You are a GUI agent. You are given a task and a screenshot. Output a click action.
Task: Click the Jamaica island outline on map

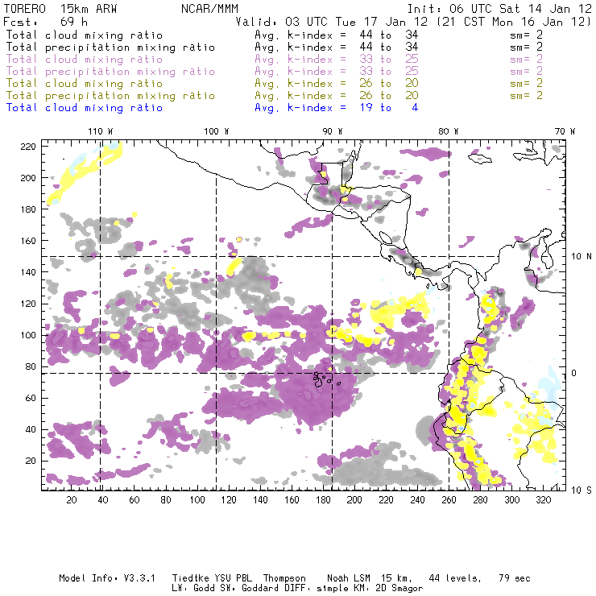(480, 158)
